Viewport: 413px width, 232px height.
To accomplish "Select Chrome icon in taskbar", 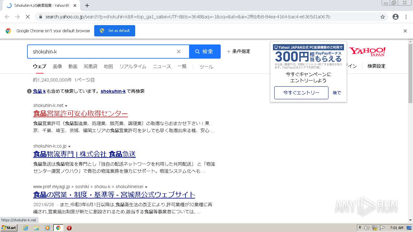I will tap(58, 228).
